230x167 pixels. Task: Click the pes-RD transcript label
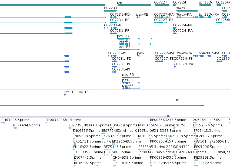[123, 36]
